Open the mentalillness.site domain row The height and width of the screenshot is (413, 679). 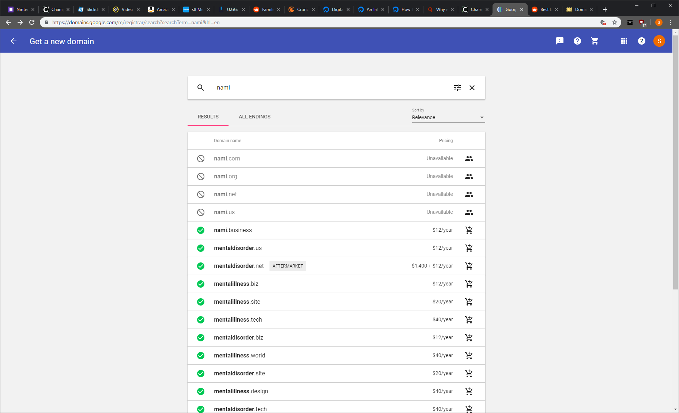[x=336, y=302]
